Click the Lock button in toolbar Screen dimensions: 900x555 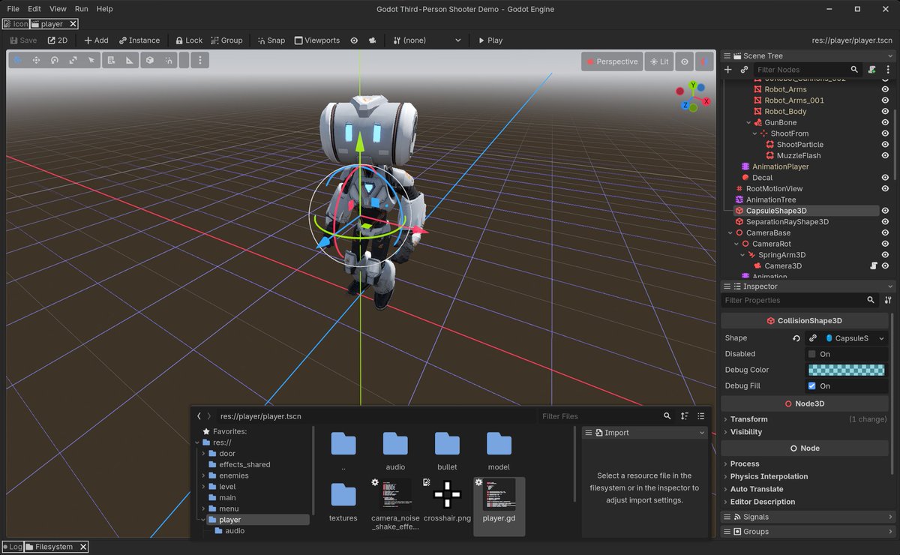tap(189, 40)
